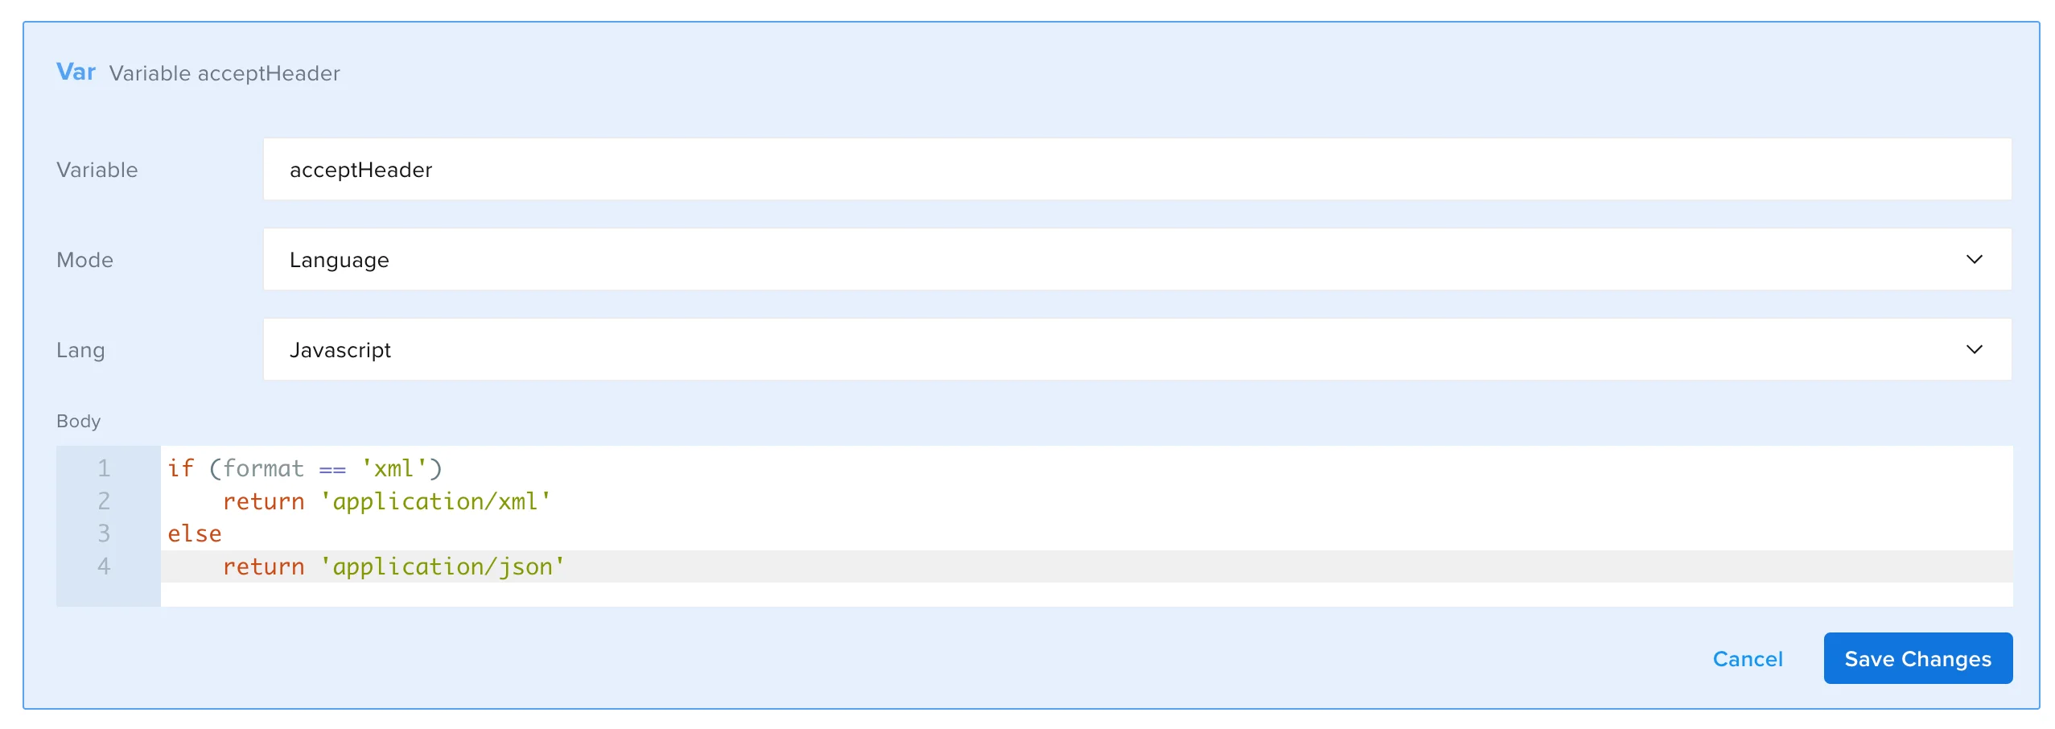Click the return 'application/xml' code line

(386, 502)
